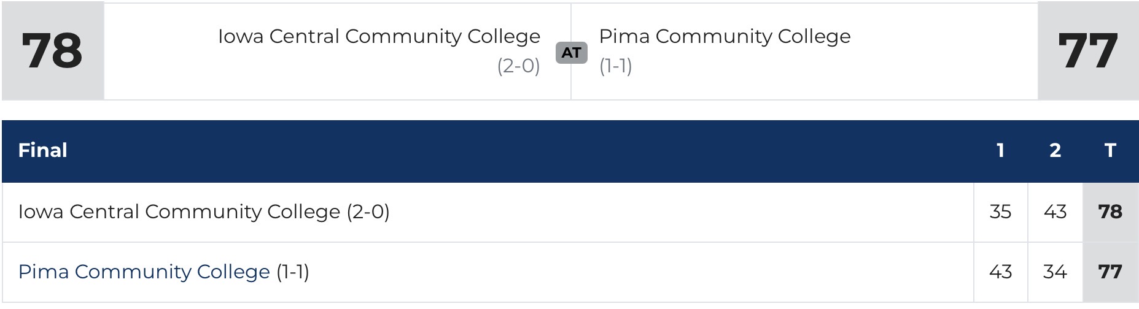Select Iowa Central's total score 78 in table

pos(1110,212)
